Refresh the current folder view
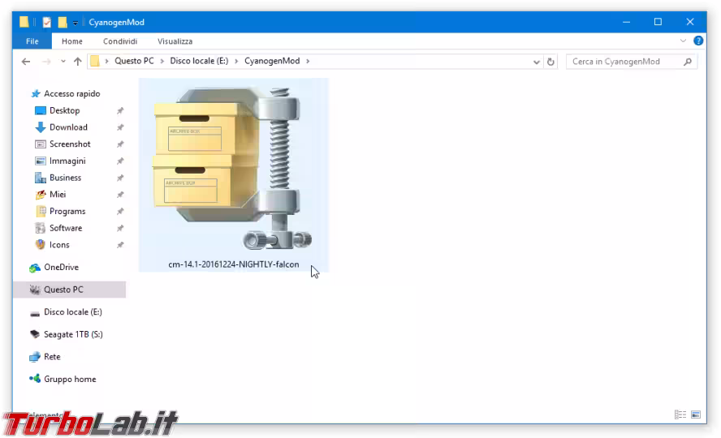 (550, 62)
